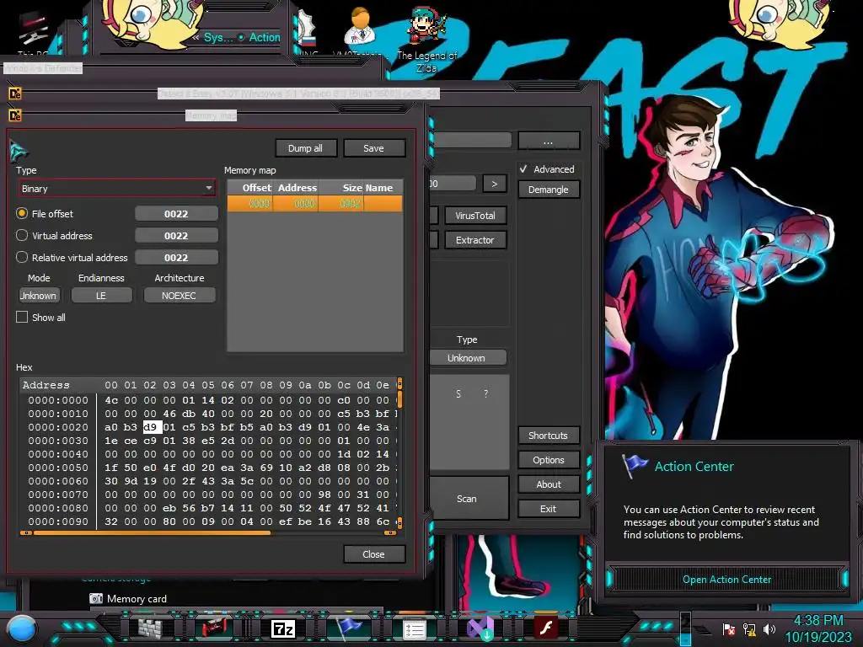Click the Virtual address value field
Screen dimensions: 863x647
coord(176,236)
